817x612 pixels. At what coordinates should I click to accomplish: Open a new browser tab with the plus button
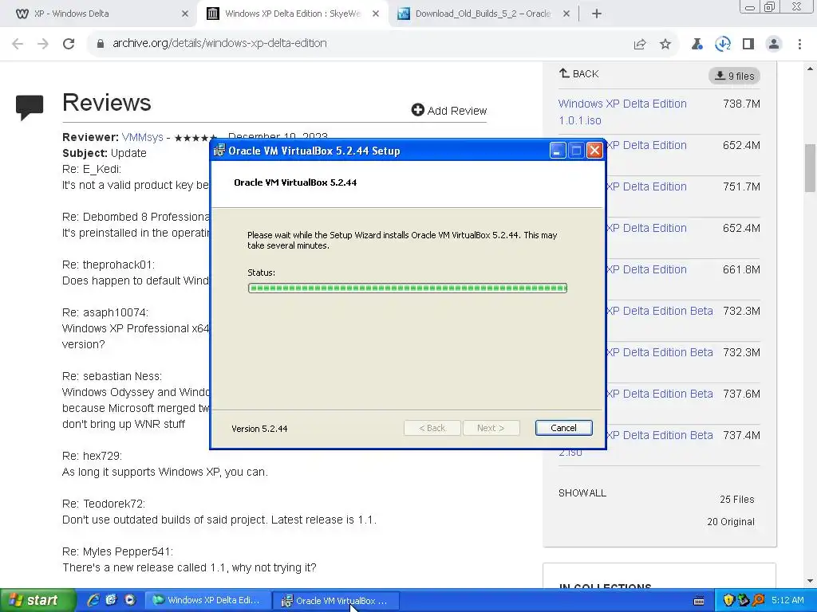tap(597, 14)
